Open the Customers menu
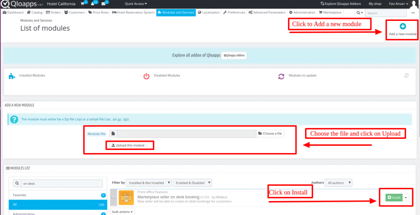This screenshot has width=420, height=215. (x=75, y=12)
